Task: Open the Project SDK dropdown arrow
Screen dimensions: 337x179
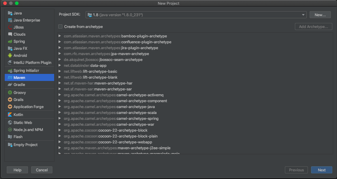Action: pos(303,15)
